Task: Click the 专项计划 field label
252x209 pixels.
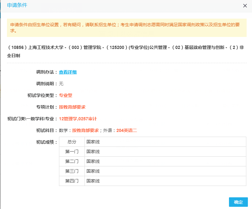Action: 47,107
